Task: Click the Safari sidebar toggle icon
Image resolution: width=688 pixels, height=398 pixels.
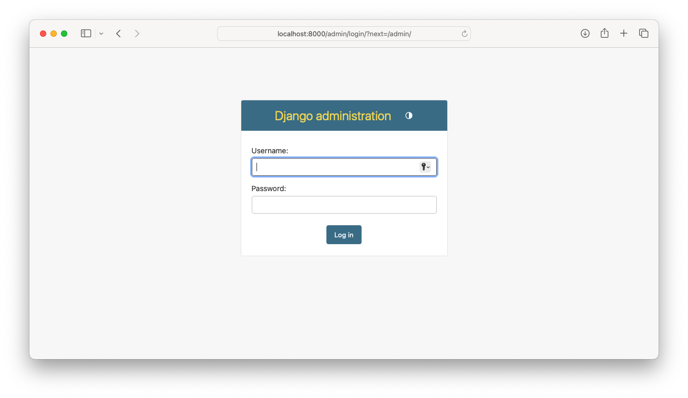Action: click(x=86, y=34)
